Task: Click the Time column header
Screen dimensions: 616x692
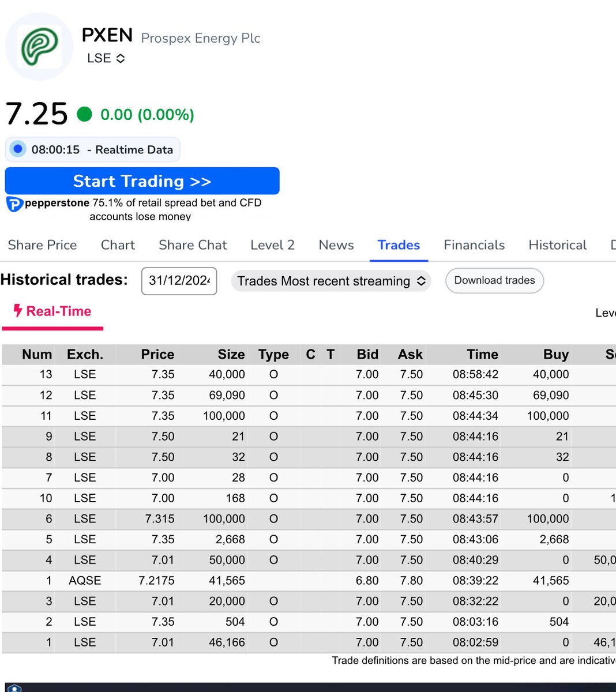Action: coord(482,354)
